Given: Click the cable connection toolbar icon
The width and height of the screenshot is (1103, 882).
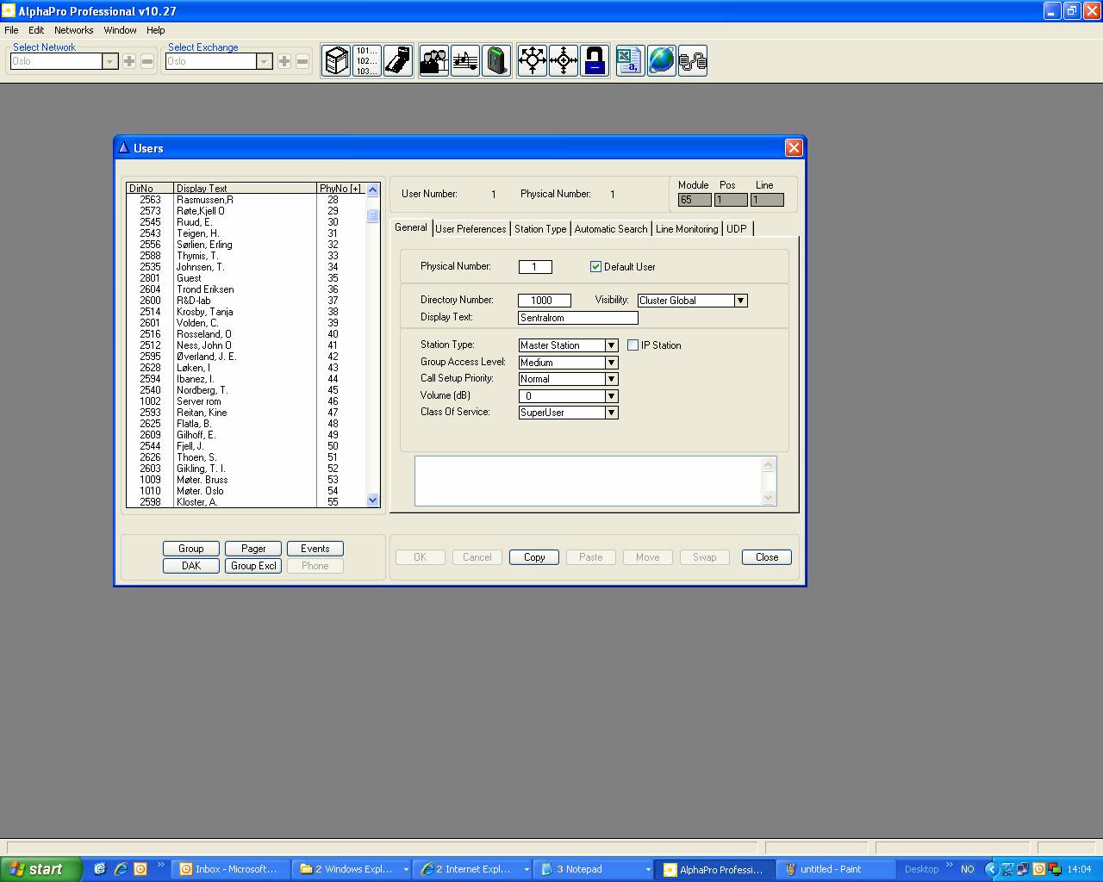Looking at the screenshot, I should tap(693, 61).
